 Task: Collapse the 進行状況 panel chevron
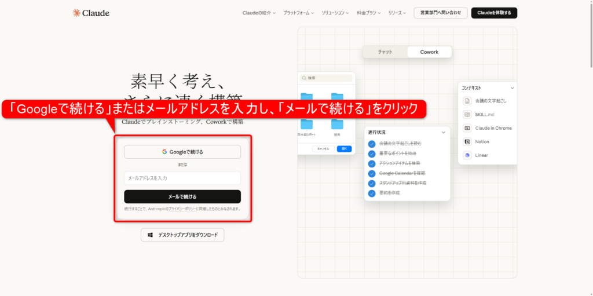[x=444, y=132]
